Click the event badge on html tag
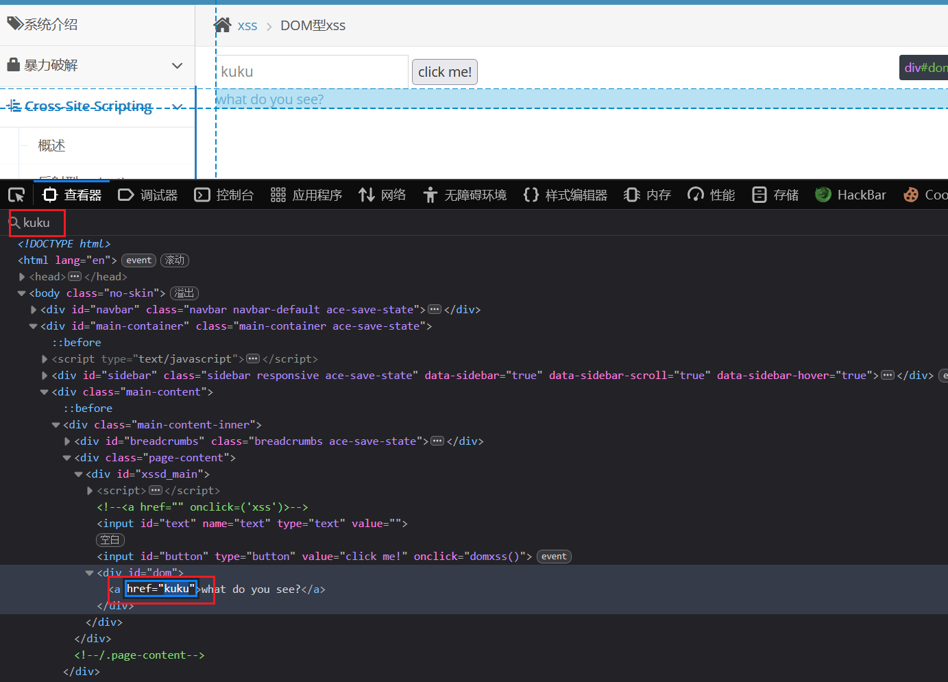This screenshot has height=682, width=948. point(138,260)
